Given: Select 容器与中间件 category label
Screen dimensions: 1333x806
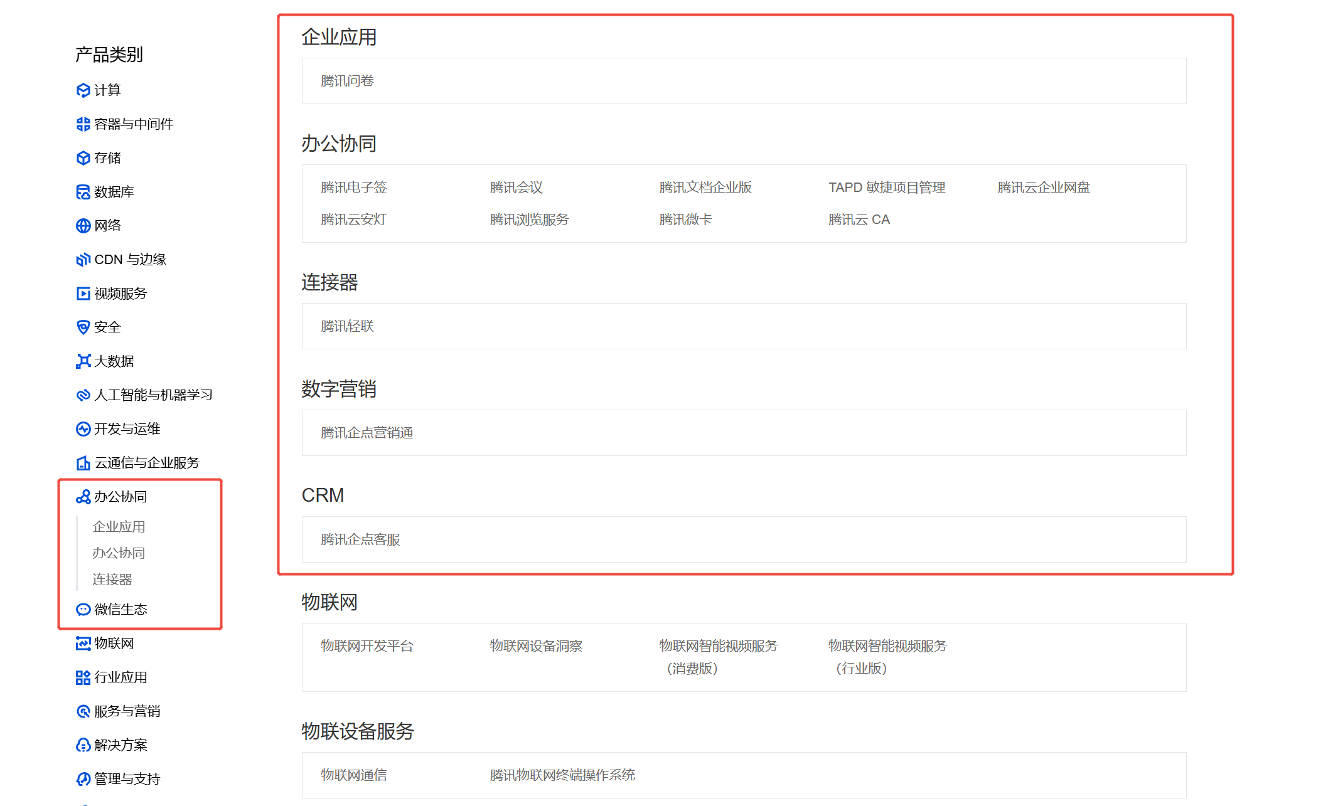Looking at the screenshot, I should pos(134,124).
